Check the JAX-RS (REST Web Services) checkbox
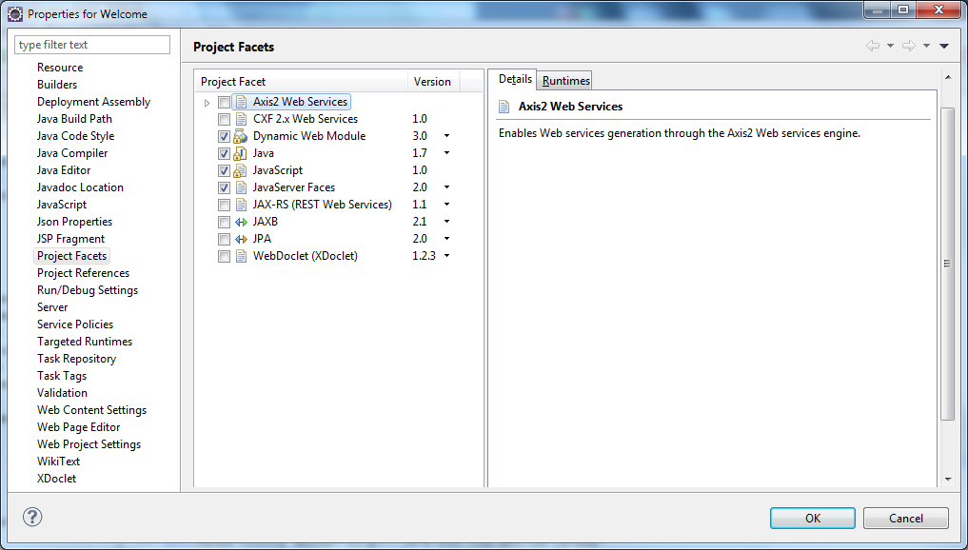968x550 pixels. (224, 205)
